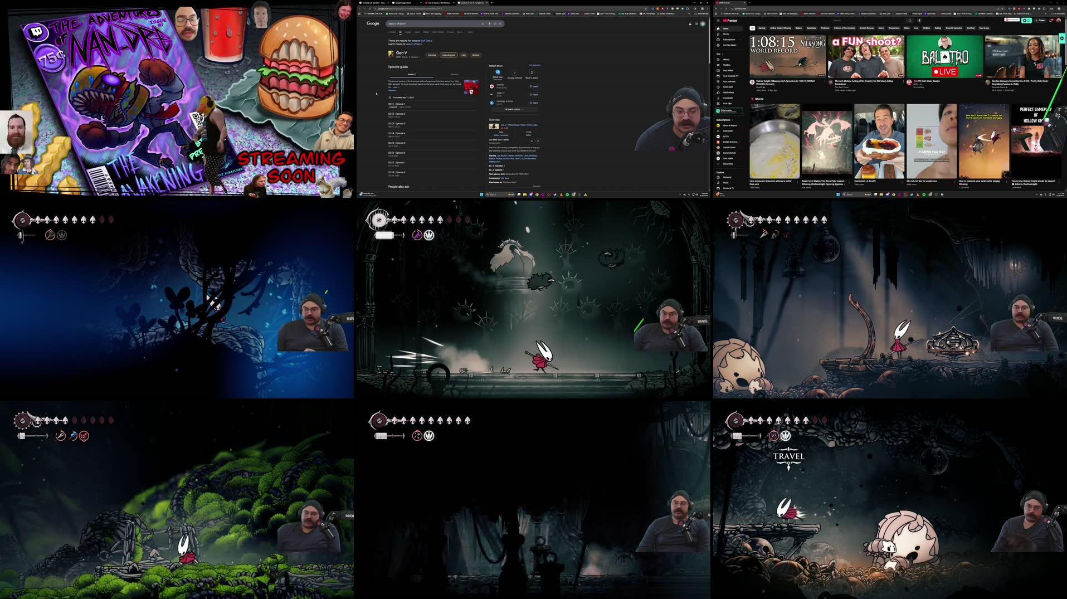Viewport: 1067px width, 599px height.
Task: Select the Season 2 episode guide tab
Action: pos(412,74)
